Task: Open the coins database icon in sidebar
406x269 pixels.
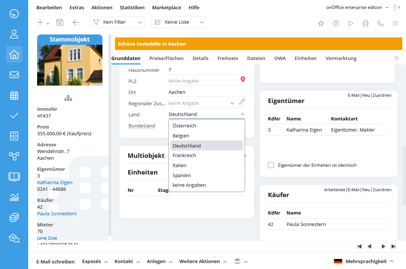Action: pos(14,217)
